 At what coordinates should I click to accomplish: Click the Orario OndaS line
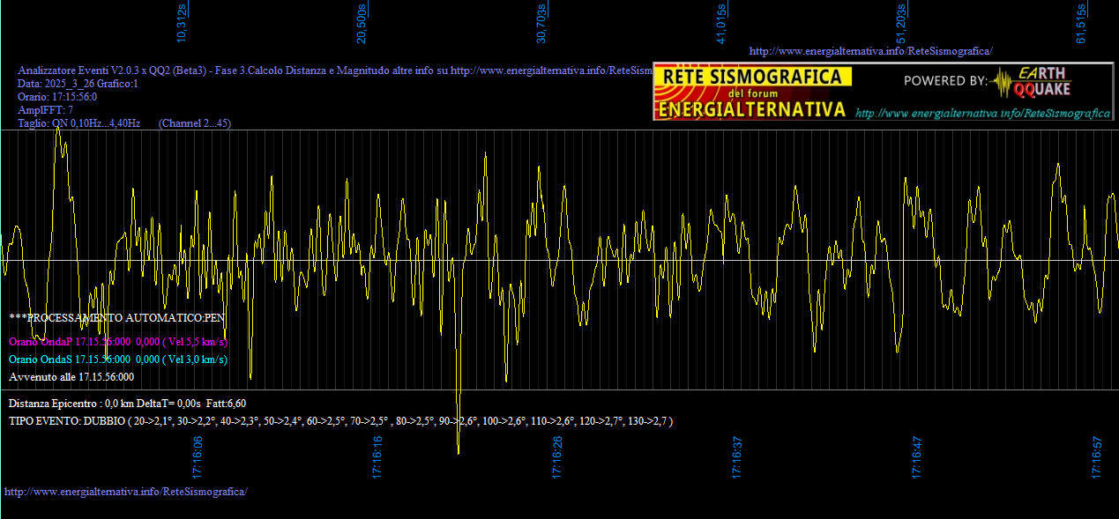(118, 360)
